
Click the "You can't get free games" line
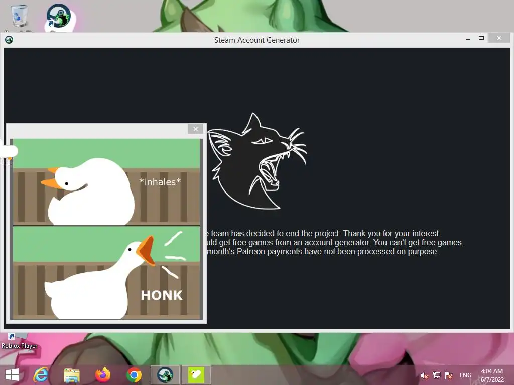pos(334,242)
